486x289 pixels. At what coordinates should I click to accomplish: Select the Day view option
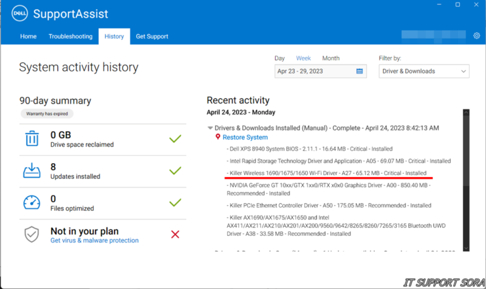coord(279,58)
